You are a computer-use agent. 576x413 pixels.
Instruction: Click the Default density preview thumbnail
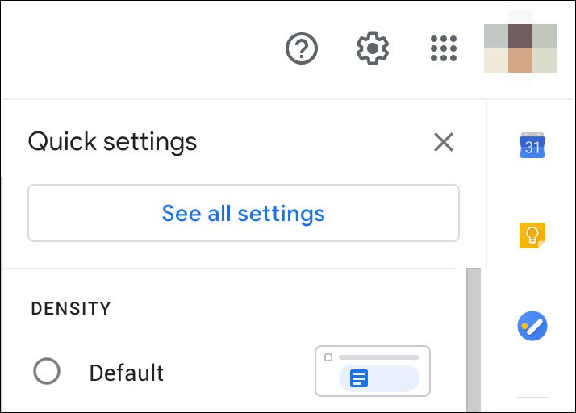click(x=373, y=371)
